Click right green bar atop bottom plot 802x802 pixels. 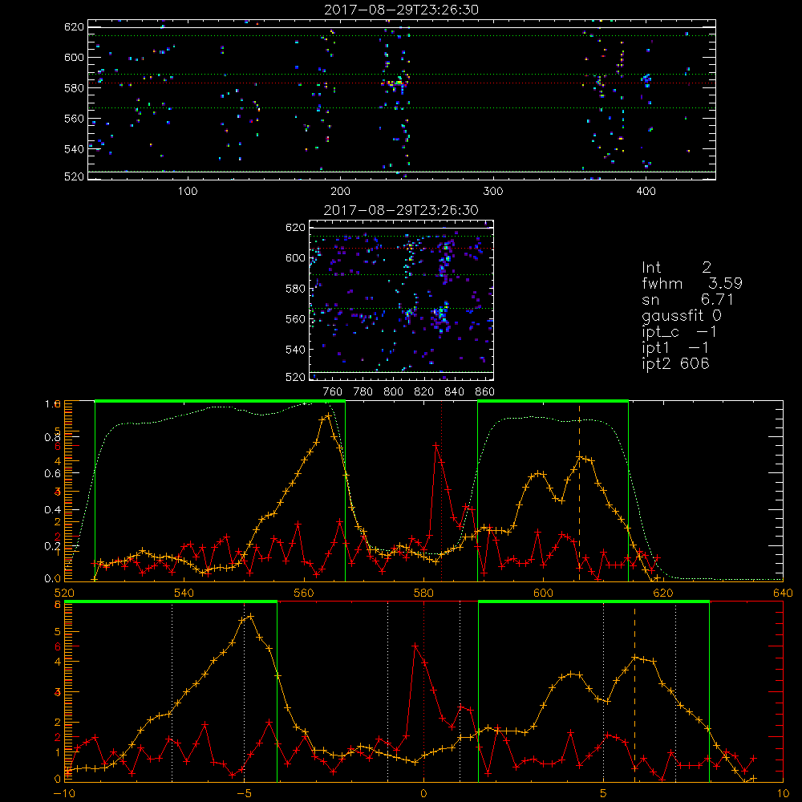[x=593, y=601]
